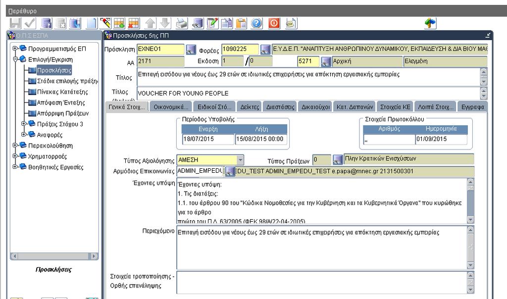Click the copy documents toolbar icon
507x299 pixels.
tap(227, 23)
